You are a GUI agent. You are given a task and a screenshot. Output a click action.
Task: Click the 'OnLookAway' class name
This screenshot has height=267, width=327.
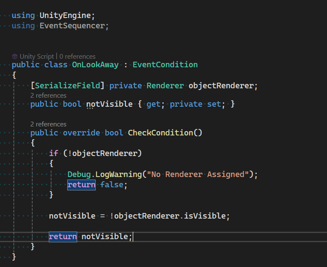(95, 65)
